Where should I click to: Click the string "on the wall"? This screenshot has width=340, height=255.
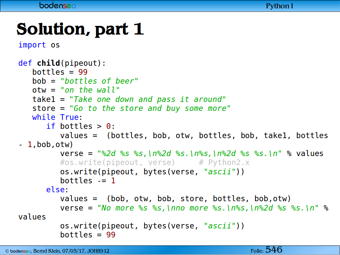[90, 90]
